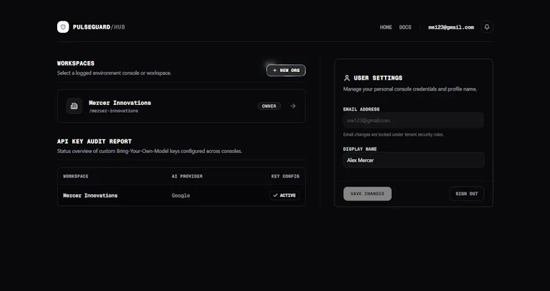The image size is (550, 291).
Task: Click the Active key config badge
Action: coord(284,196)
